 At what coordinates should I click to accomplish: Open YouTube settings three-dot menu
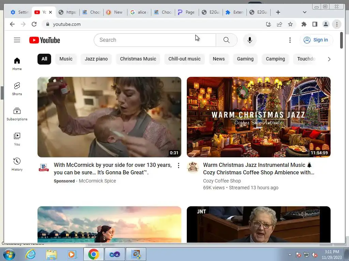tap(290, 40)
